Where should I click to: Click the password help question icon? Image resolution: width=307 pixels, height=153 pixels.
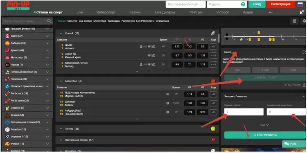click(x=243, y=4)
